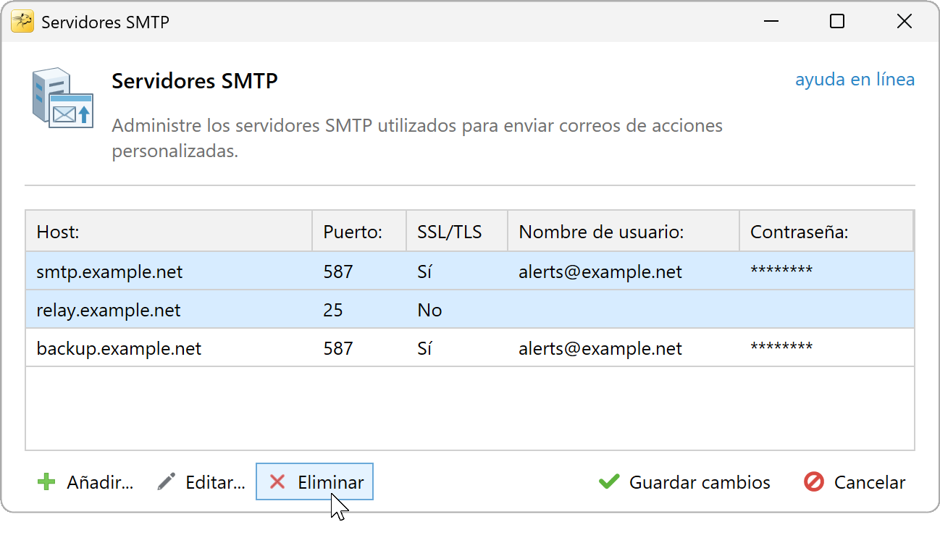The width and height of the screenshot is (940, 543).
Task: Save with Guardar cambios button
Action: click(x=684, y=482)
